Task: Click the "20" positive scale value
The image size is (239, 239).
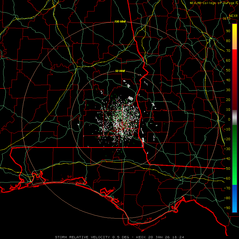Action: pos(228,100)
